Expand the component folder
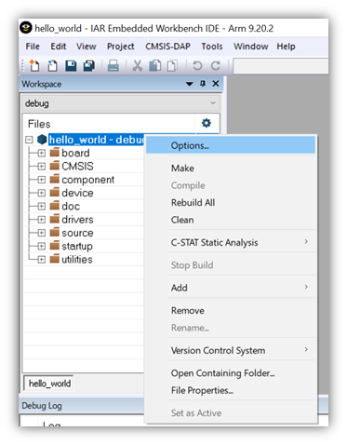Screen dimensions: 347x445 (41, 180)
